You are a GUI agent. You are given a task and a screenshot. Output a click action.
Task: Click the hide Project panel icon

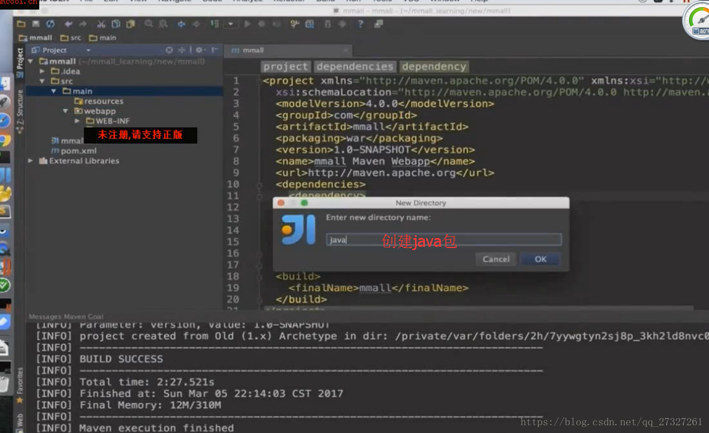(214, 50)
